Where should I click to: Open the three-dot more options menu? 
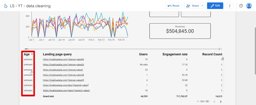tap(230, 6)
